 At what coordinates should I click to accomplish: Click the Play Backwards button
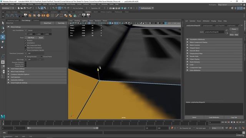click(231, 122)
